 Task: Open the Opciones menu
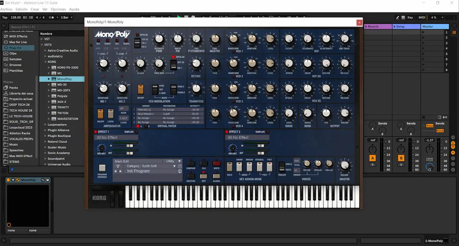pos(58,9)
